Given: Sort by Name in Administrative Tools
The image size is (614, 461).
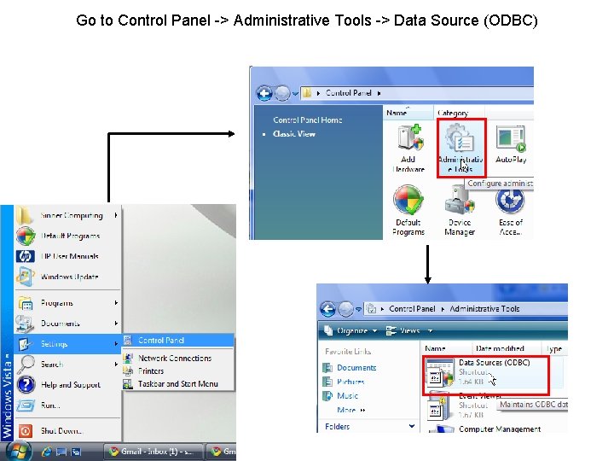Looking at the screenshot, I should 446,348.
